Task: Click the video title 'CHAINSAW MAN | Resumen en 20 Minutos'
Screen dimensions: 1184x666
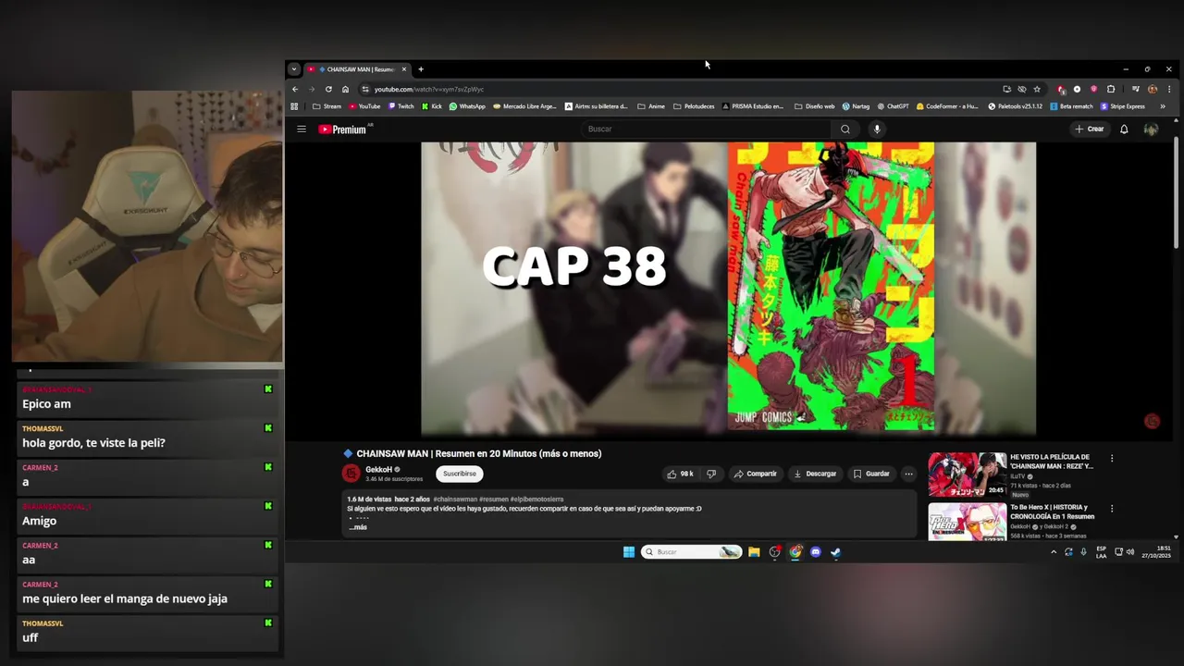Action: pos(479,454)
